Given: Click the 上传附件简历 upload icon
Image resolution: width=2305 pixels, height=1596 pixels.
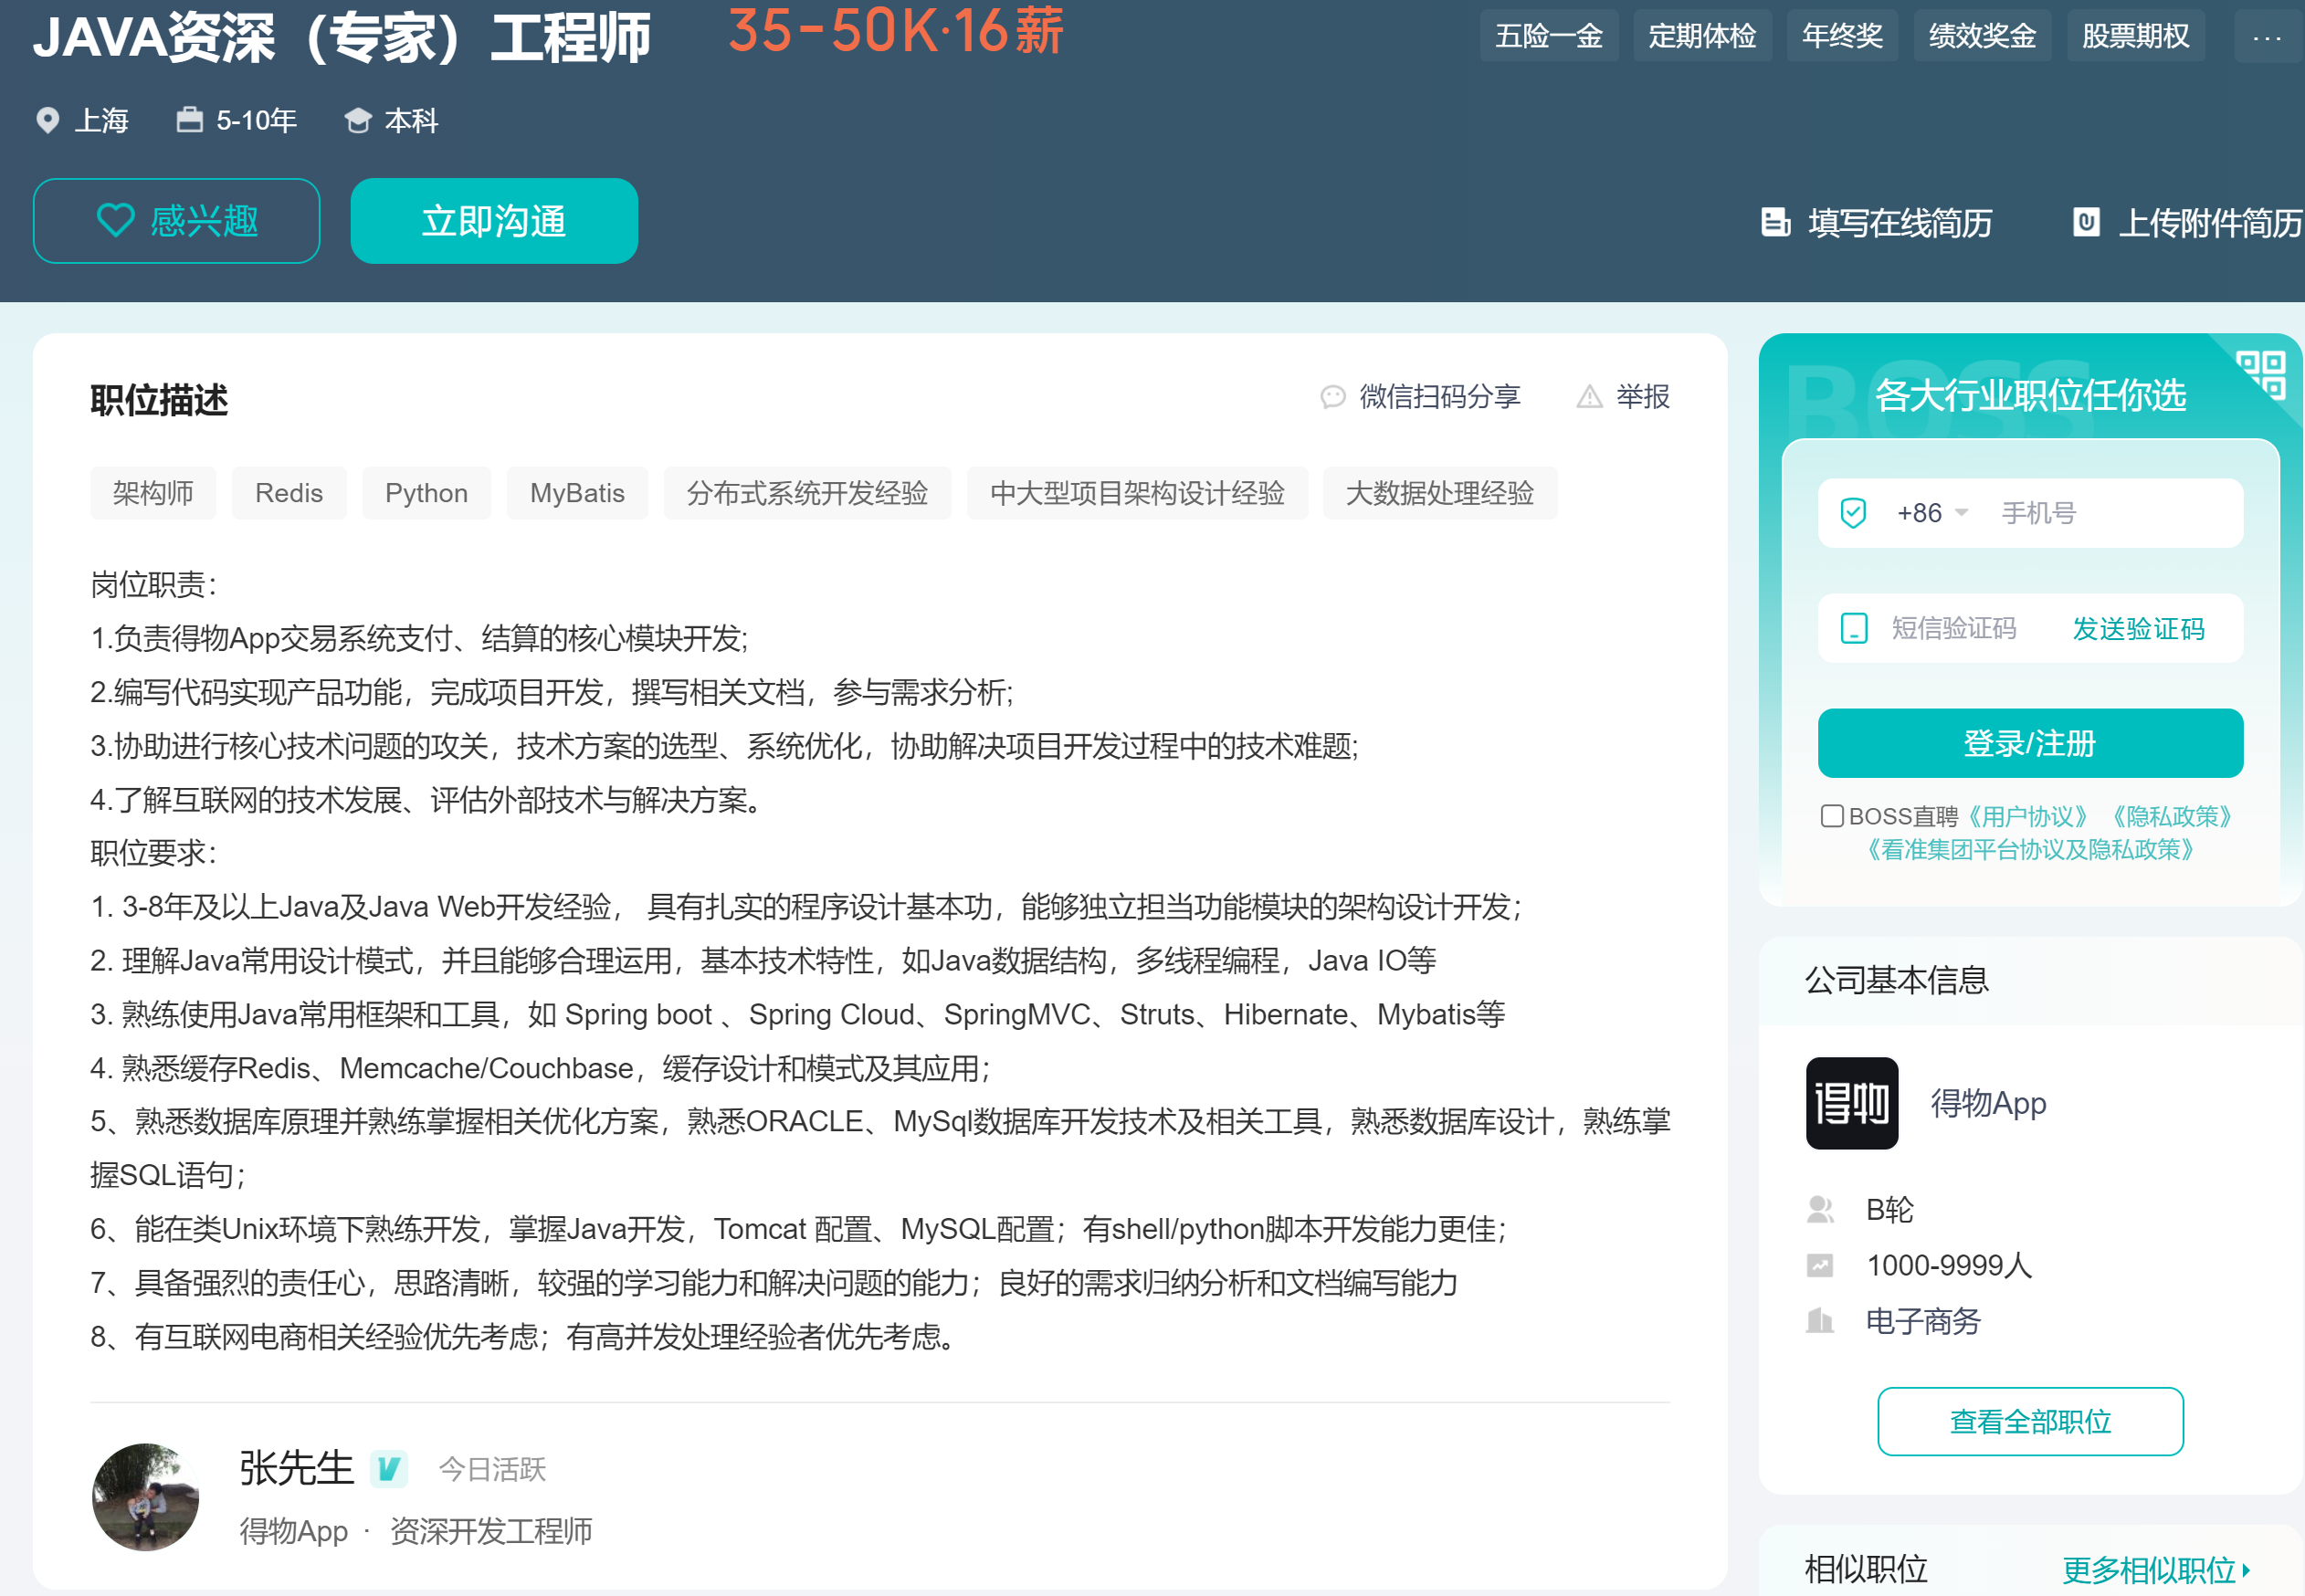Looking at the screenshot, I should 2086,222.
